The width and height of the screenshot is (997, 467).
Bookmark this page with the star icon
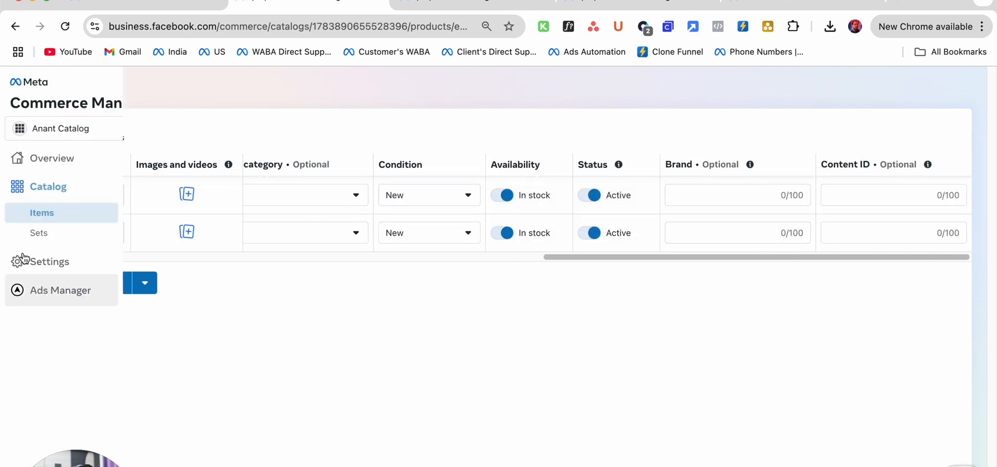(509, 27)
